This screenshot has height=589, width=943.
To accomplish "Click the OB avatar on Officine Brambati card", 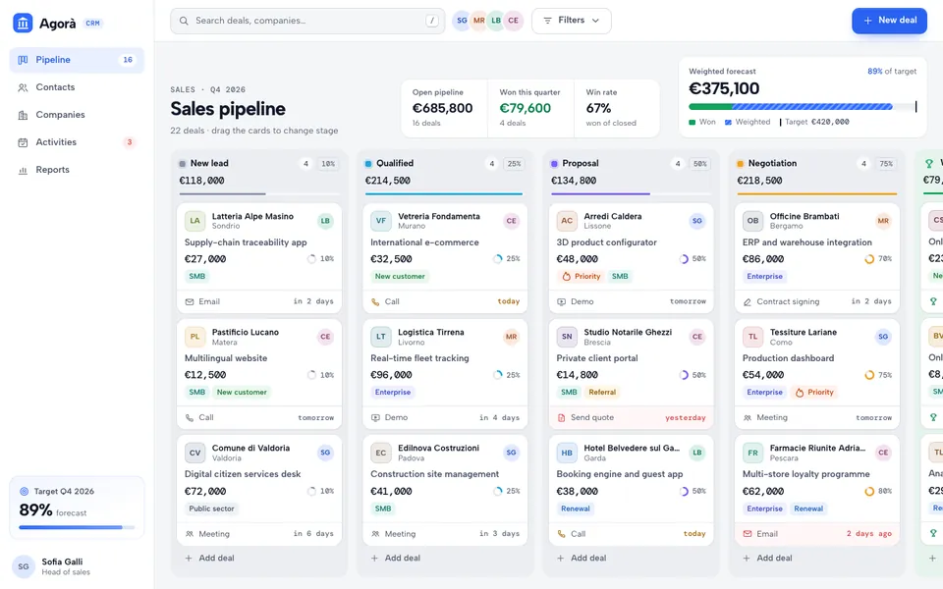I will (x=752, y=221).
